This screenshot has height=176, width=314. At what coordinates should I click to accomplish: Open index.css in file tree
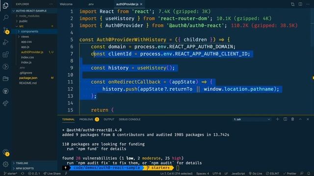(x=27, y=58)
